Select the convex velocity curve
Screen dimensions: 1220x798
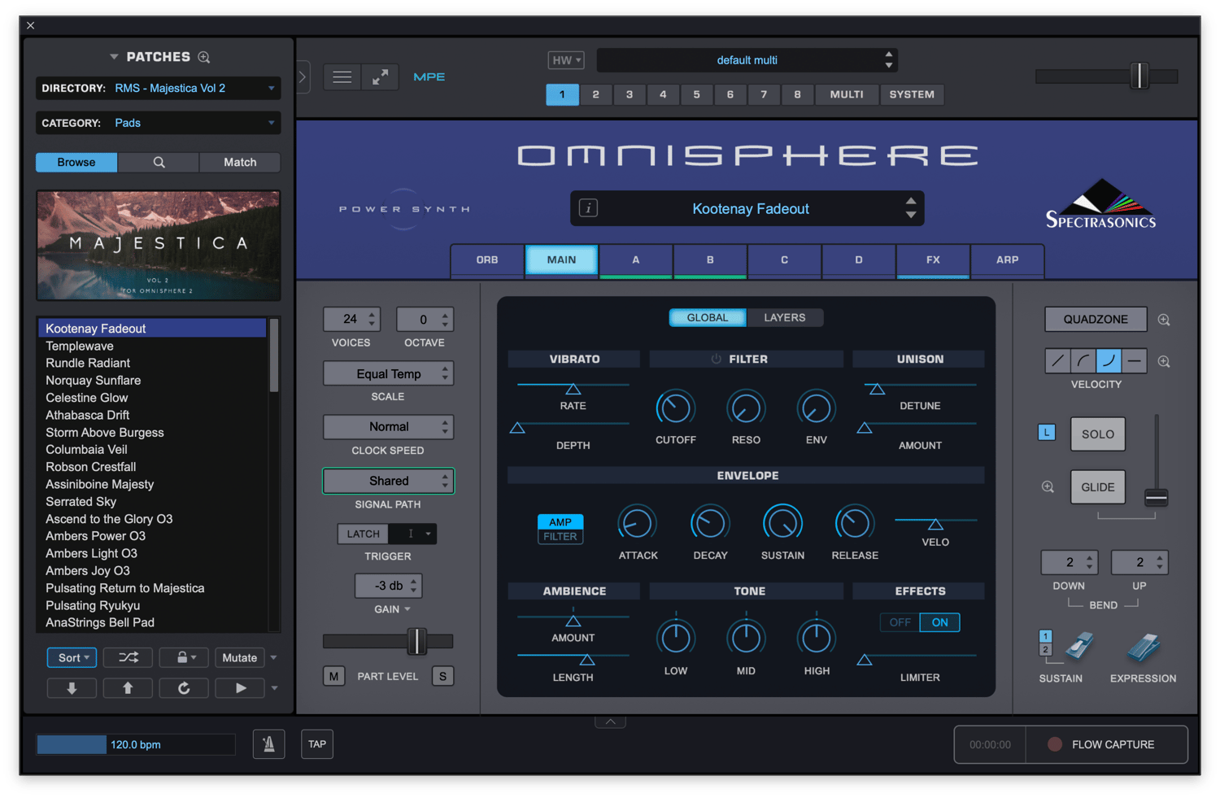coord(1083,360)
